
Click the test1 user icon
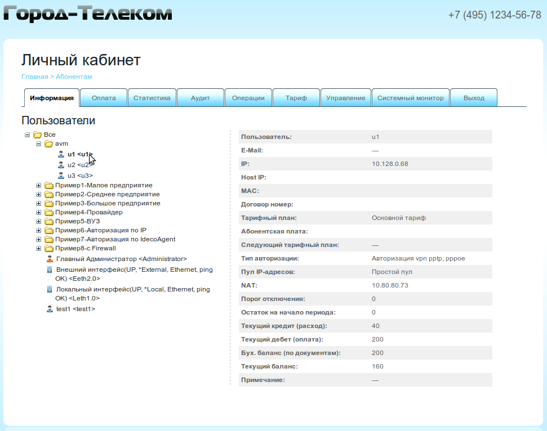50,309
